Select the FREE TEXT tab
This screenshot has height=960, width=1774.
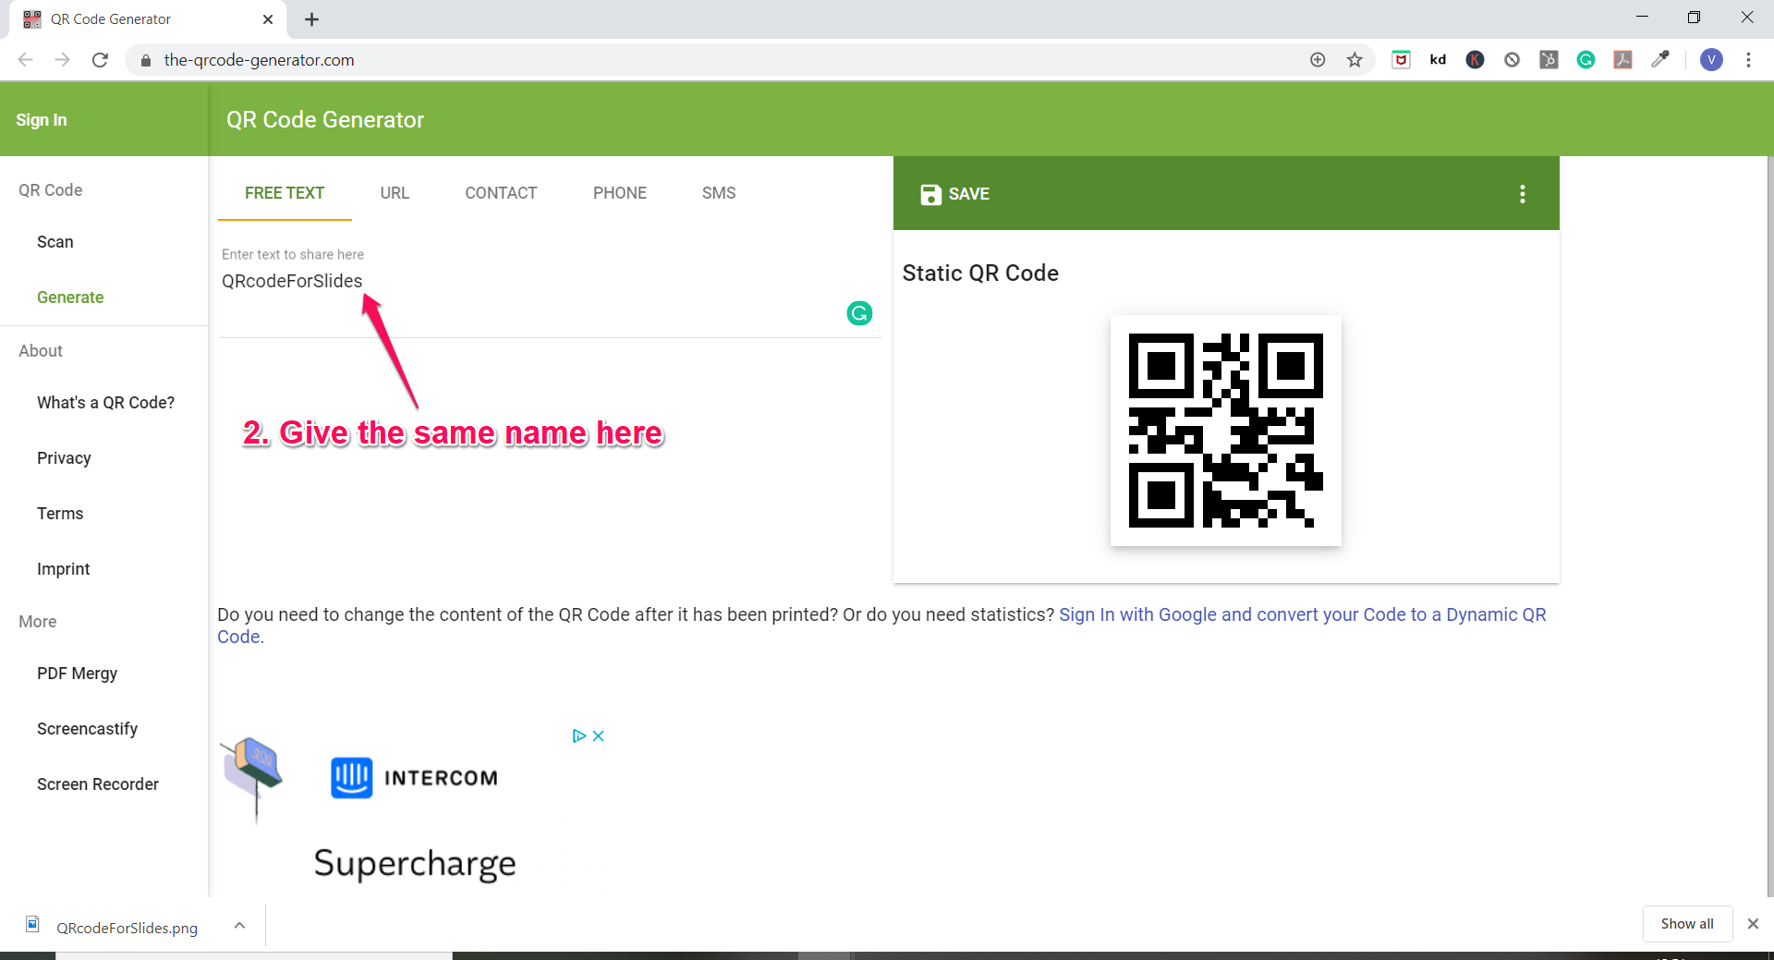click(x=285, y=193)
